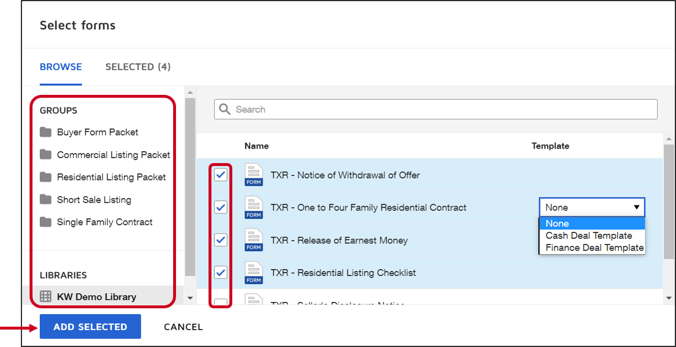Click the sidebar scrollbar down arrow
The width and height of the screenshot is (676, 347).
[x=190, y=298]
